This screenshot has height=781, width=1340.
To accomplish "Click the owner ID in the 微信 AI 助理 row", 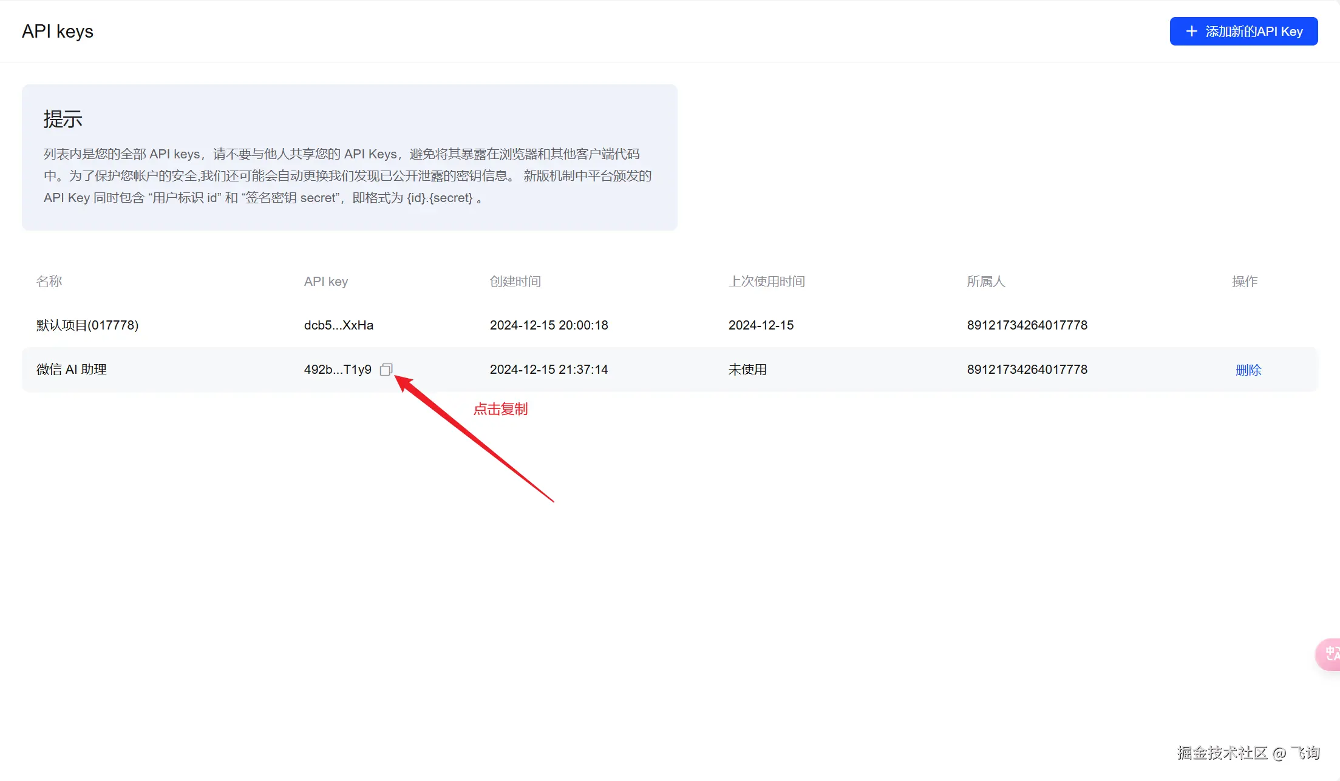I will pos(1027,370).
